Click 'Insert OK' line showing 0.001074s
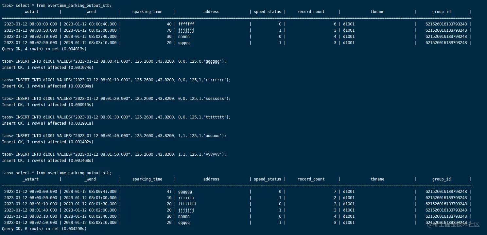 pos(48,68)
